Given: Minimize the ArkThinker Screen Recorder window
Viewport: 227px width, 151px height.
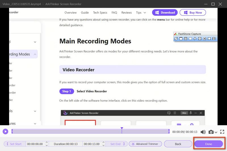Looking at the screenshot, I should tap(206, 4).
